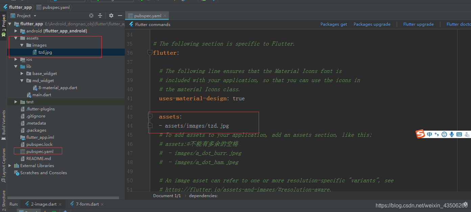The image size is (471, 212).
Task: Click the Scratches and Consoles icon
Action: (16, 173)
